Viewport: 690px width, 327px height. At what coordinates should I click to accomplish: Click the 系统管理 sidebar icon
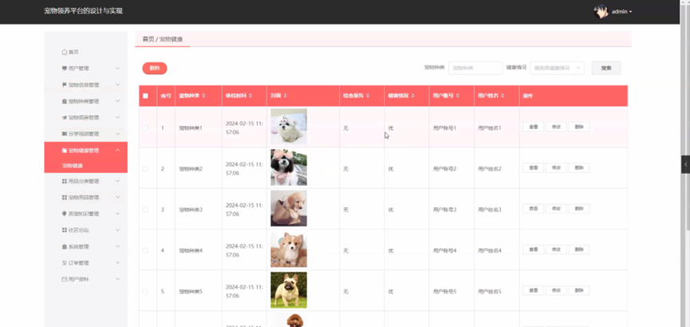pyautogui.click(x=65, y=246)
